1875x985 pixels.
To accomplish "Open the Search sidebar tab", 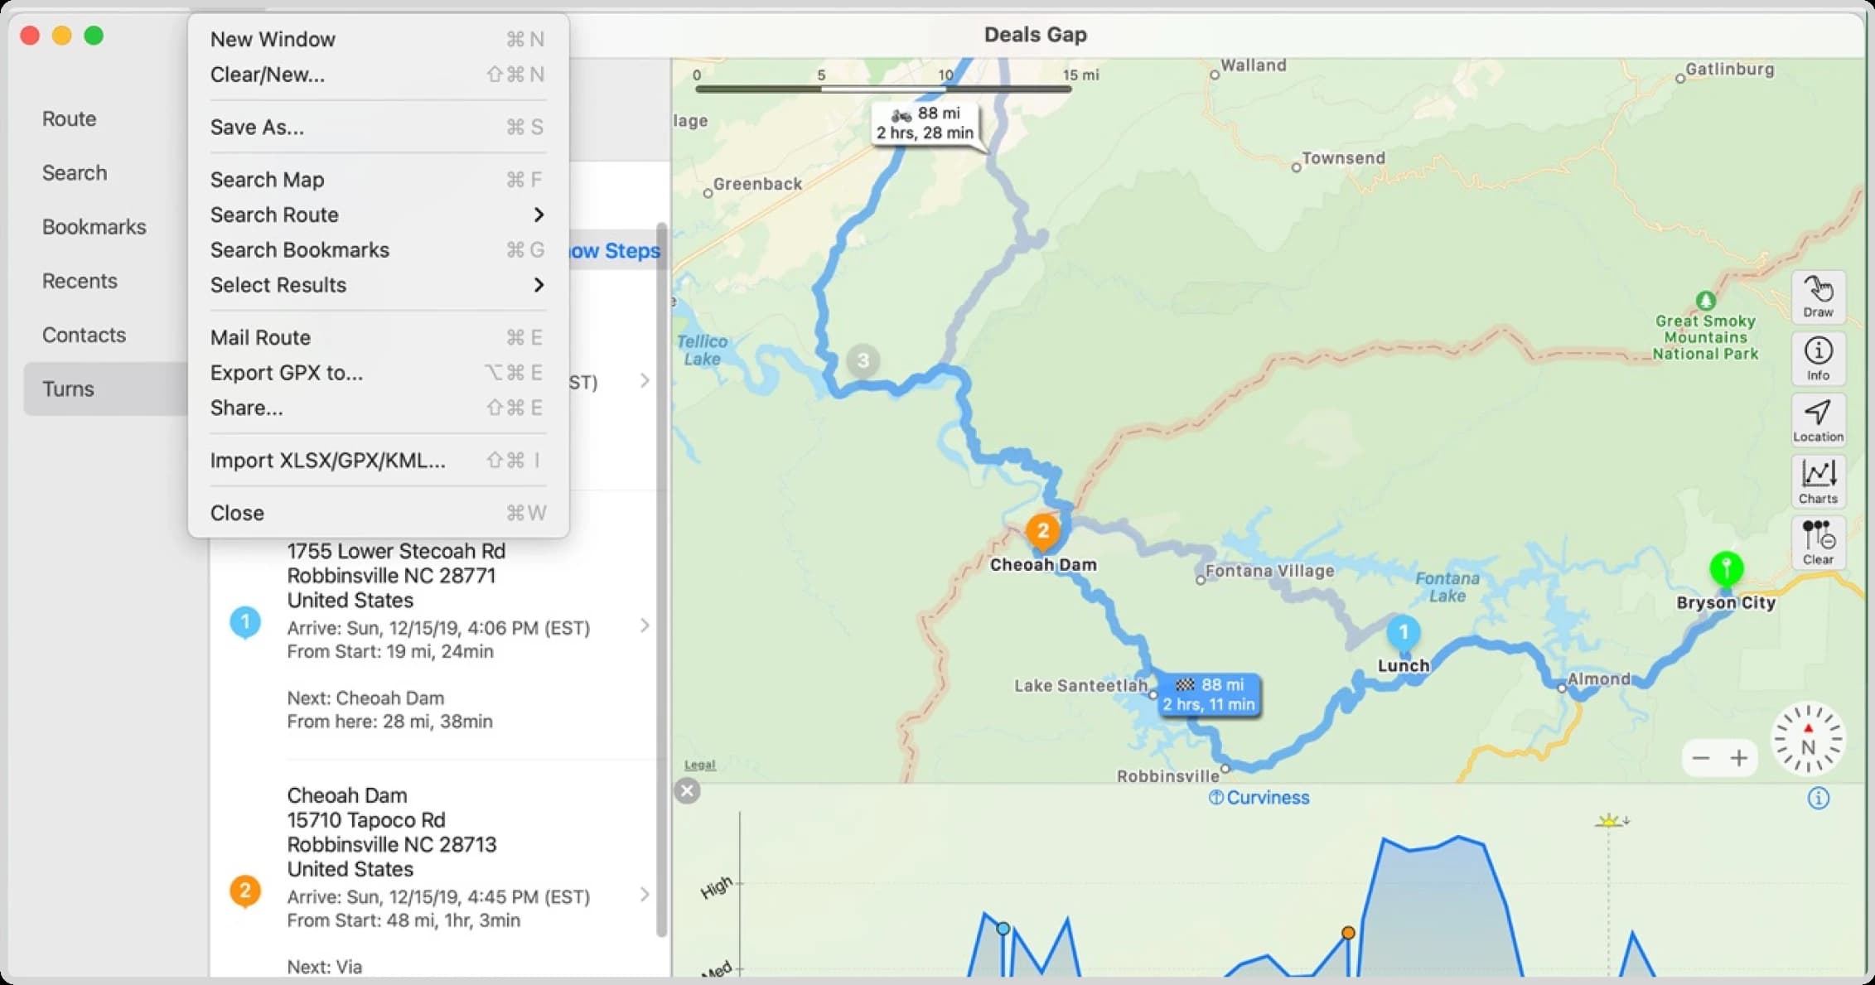I will [75, 172].
